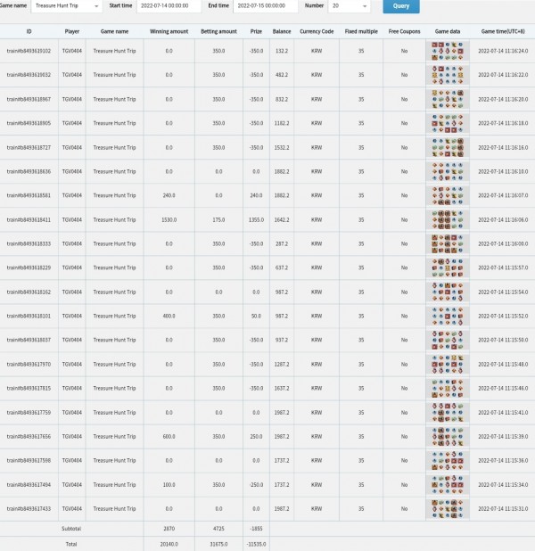
Task: Click the Betting amount column header
Action: tap(218, 31)
